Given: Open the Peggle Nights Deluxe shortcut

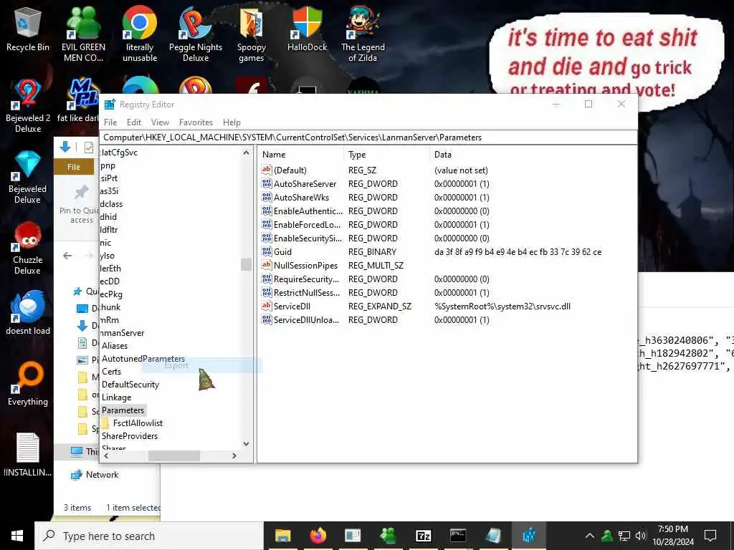Looking at the screenshot, I should (195, 34).
